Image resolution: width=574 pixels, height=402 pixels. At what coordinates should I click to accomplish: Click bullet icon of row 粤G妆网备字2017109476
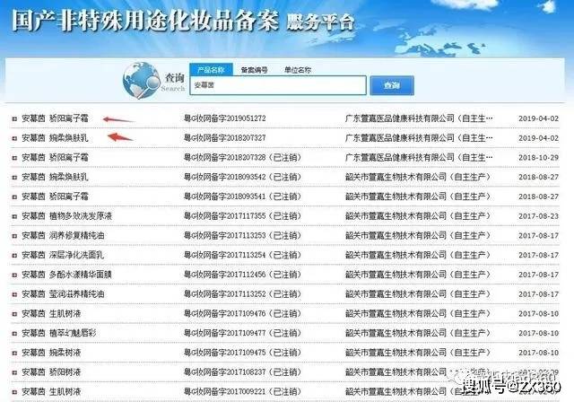pyautogui.click(x=14, y=314)
